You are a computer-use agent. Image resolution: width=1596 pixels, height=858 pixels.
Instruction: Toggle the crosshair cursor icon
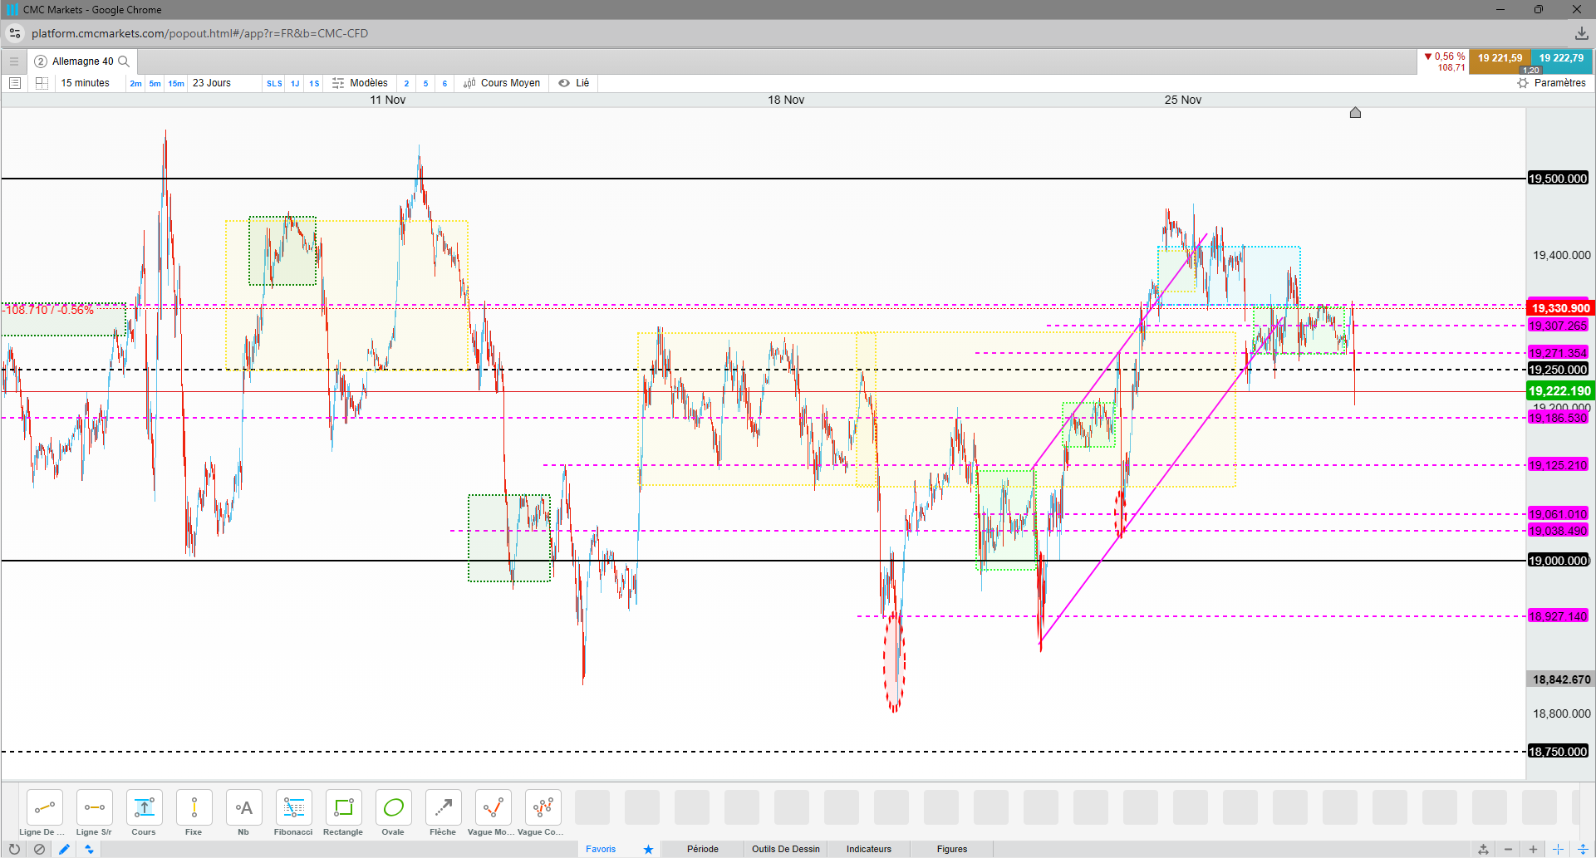[1558, 849]
